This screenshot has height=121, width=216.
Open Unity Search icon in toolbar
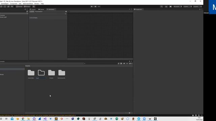tap(162, 7)
